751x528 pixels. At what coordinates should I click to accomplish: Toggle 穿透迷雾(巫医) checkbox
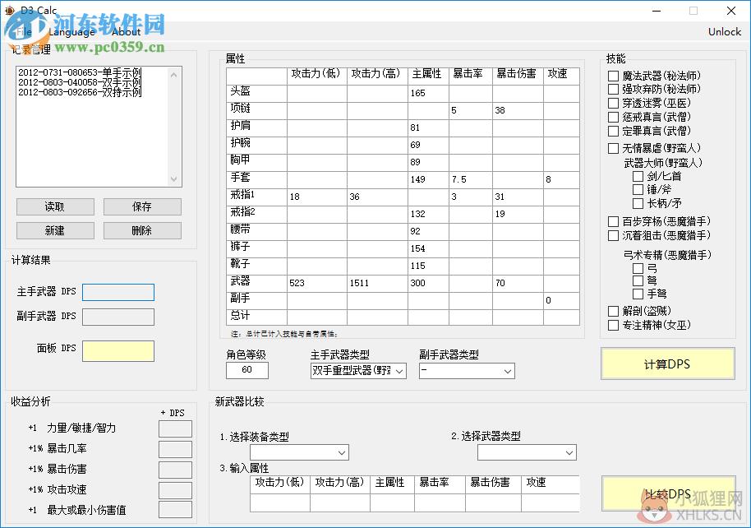tap(613, 103)
